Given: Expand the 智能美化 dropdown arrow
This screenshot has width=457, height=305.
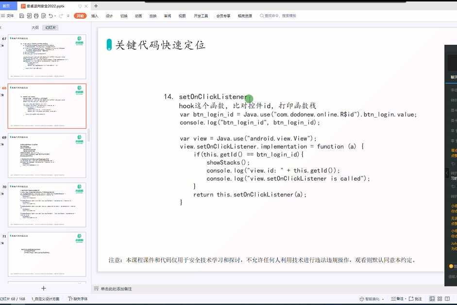Looking at the screenshot, I should 383,299.
